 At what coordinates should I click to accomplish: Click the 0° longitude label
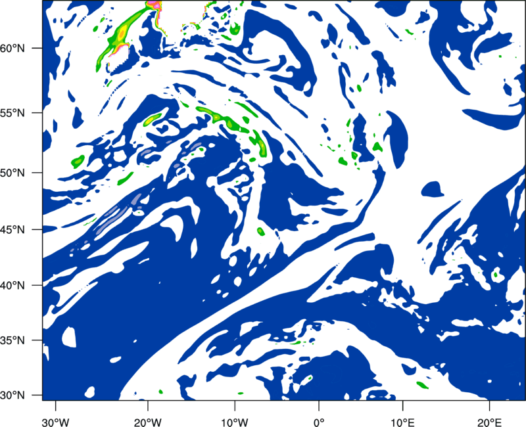[319, 422]
